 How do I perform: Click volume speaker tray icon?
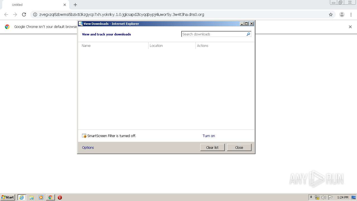pyautogui.click(x=324, y=197)
